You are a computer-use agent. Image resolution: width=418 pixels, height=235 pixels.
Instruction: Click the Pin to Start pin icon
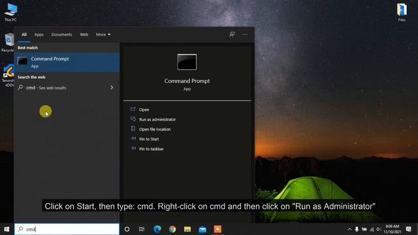tap(133, 138)
